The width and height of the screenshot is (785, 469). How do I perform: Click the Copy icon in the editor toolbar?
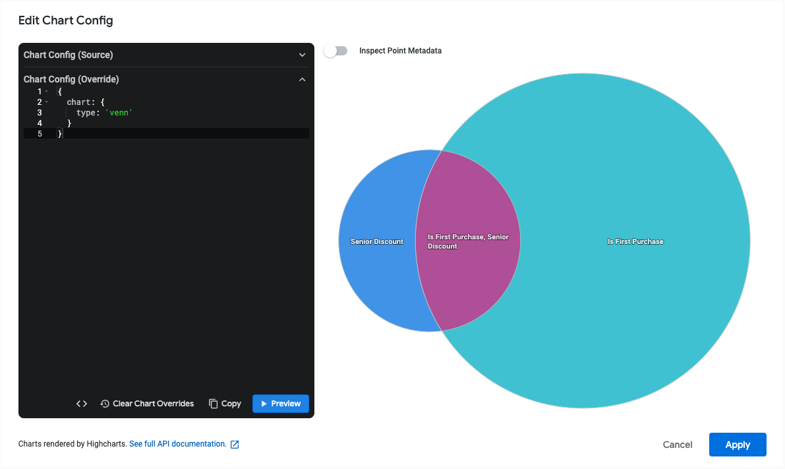point(214,404)
